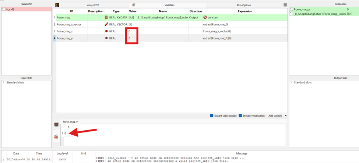Toggle Instant value update checkbox
This screenshot has width=359, height=163.
point(212,116)
